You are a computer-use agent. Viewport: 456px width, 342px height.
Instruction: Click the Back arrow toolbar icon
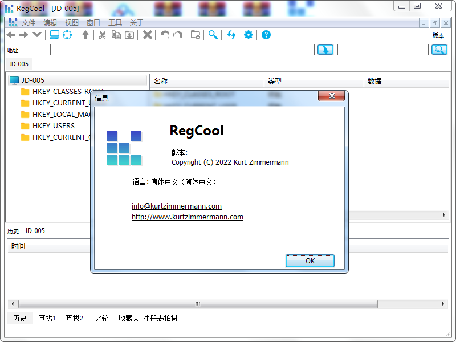tap(11, 35)
